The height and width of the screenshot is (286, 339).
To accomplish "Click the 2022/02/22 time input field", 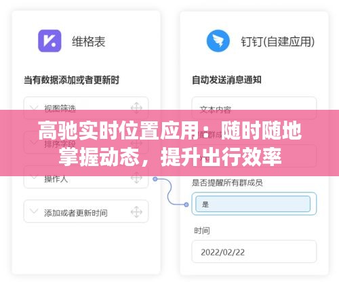I will point(254,251).
